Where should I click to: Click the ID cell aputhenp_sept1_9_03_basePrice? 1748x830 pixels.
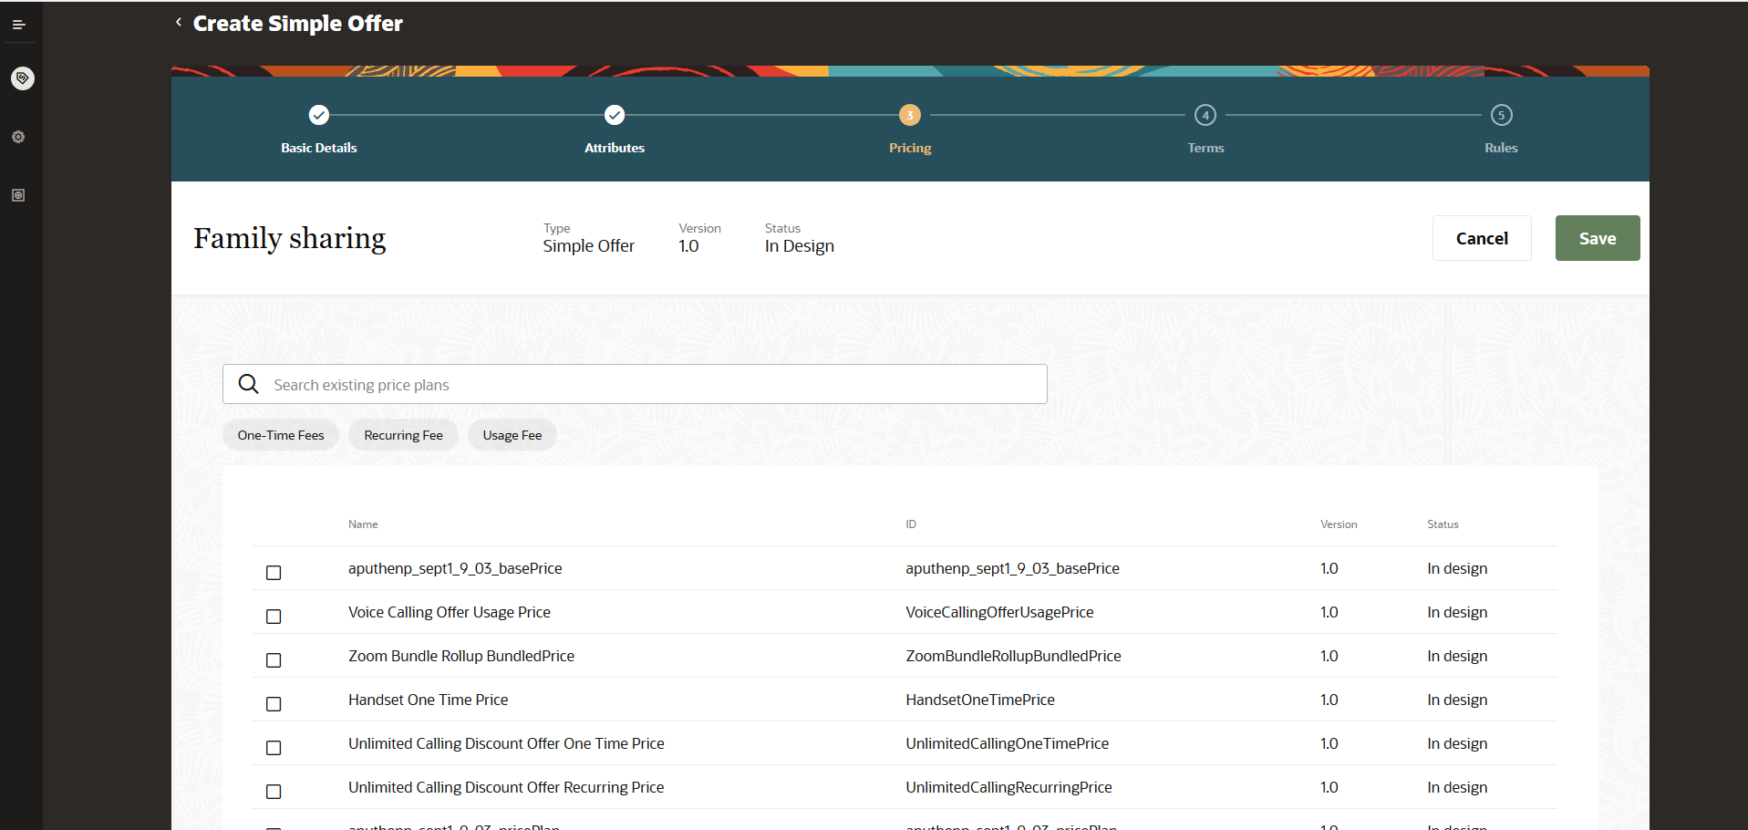1012,568
